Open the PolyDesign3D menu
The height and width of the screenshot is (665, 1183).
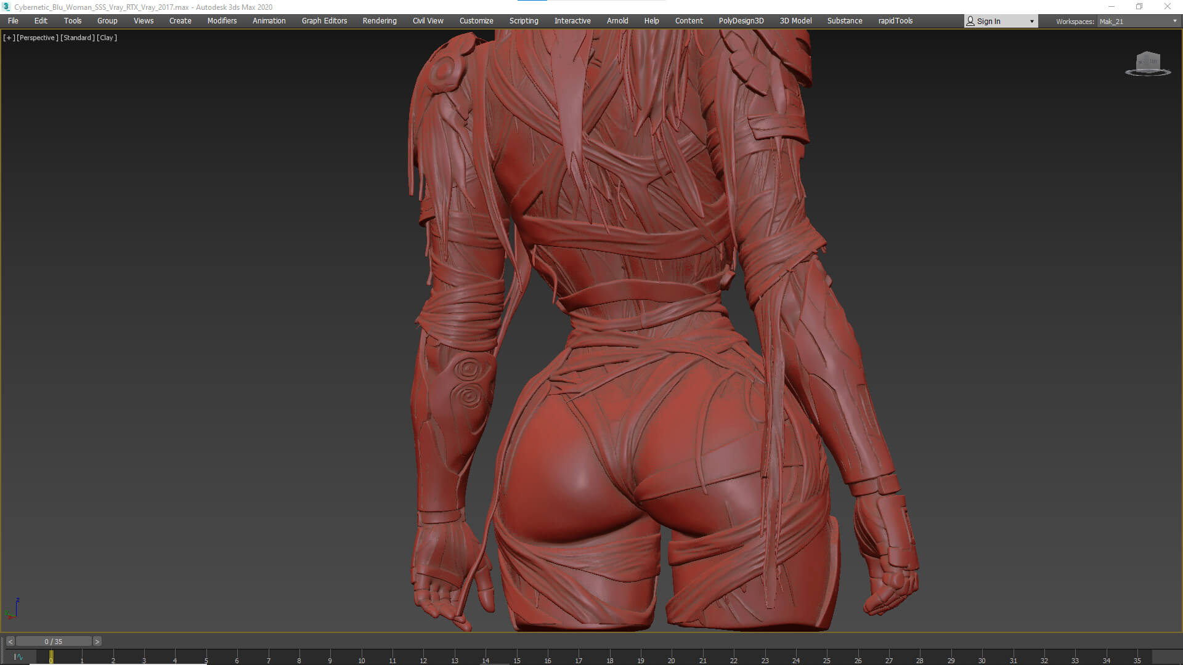pos(741,21)
